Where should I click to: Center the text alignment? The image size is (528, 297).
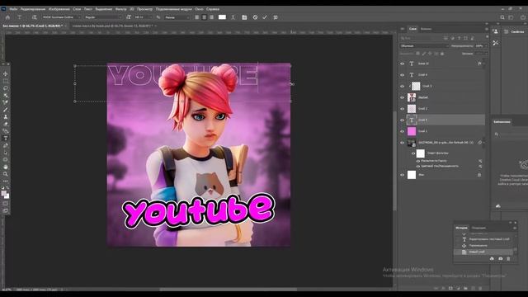click(204, 17)
